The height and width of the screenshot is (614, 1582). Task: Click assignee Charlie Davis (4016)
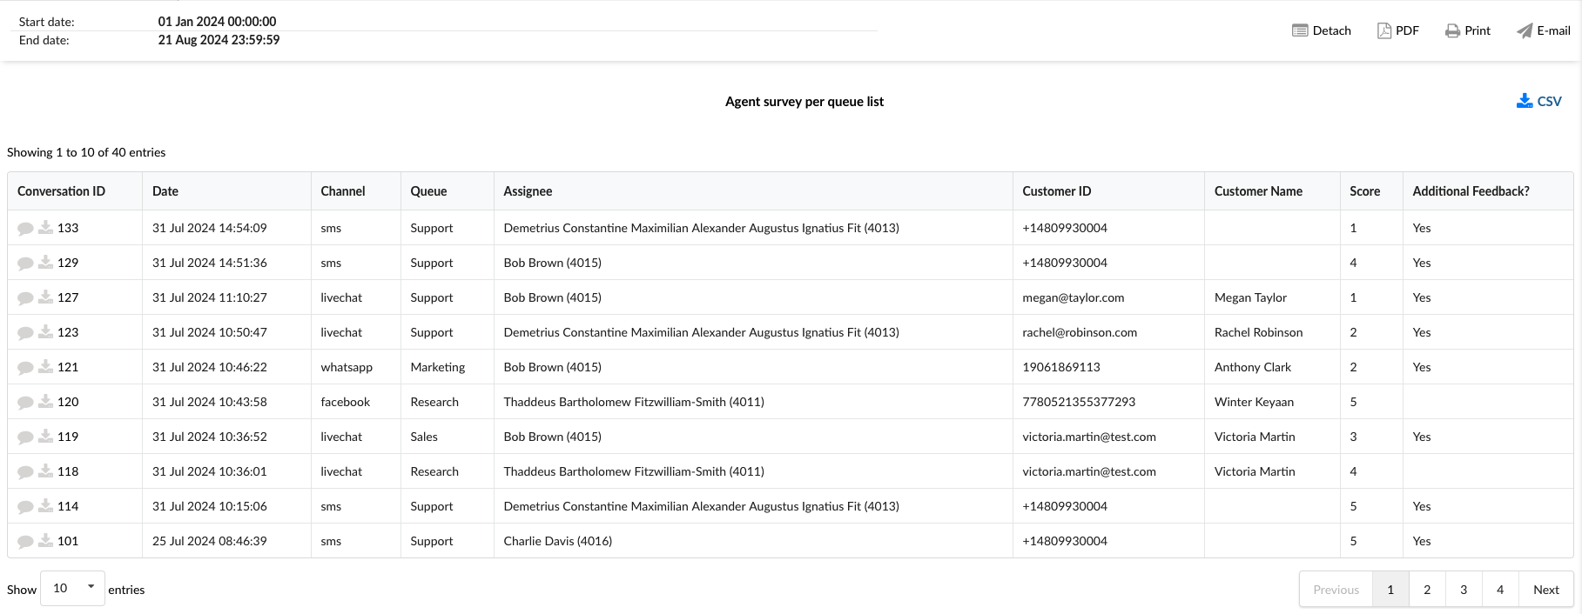tap(558, 541)
